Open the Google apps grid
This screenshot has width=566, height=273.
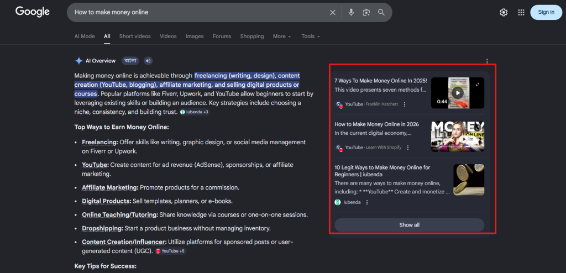click(521, 12)
